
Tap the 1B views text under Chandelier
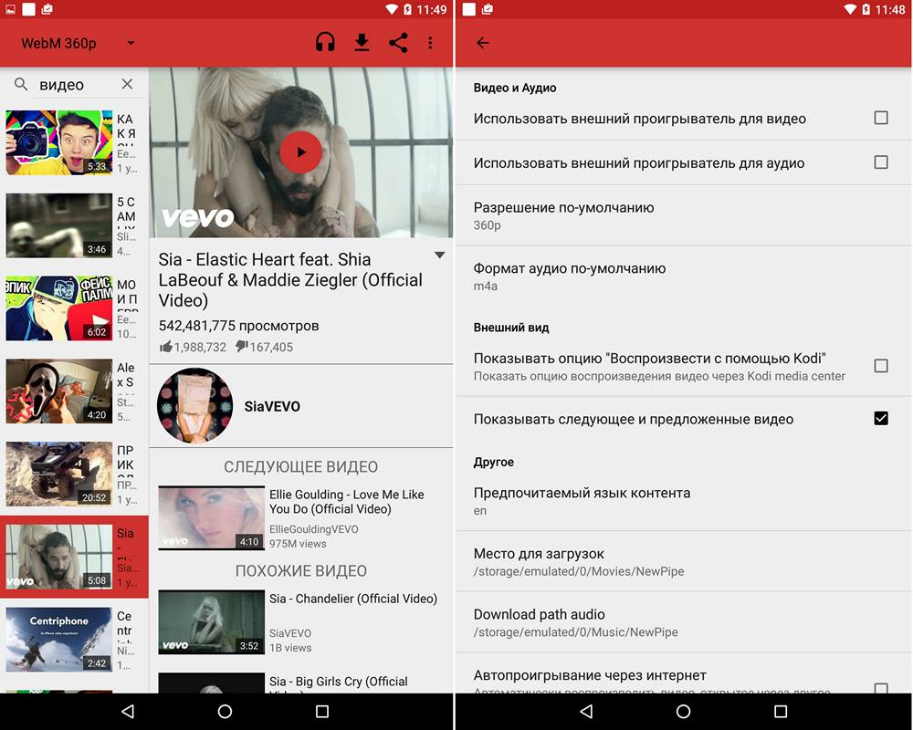[290, 647]
